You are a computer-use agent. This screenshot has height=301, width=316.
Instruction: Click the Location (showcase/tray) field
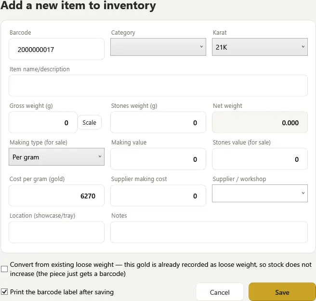tap(56, 232)
